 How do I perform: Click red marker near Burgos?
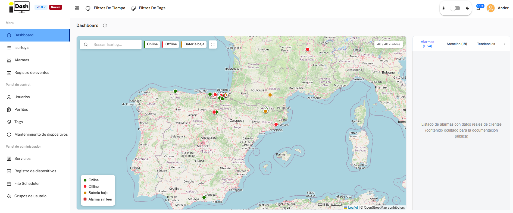(x=214, y=112)
